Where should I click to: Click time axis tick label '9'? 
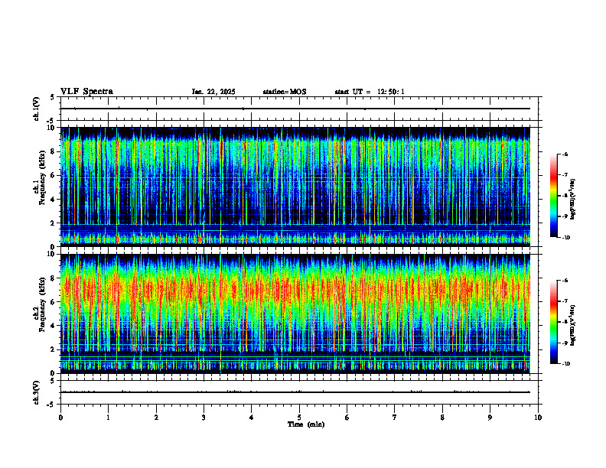click(490, 418)
